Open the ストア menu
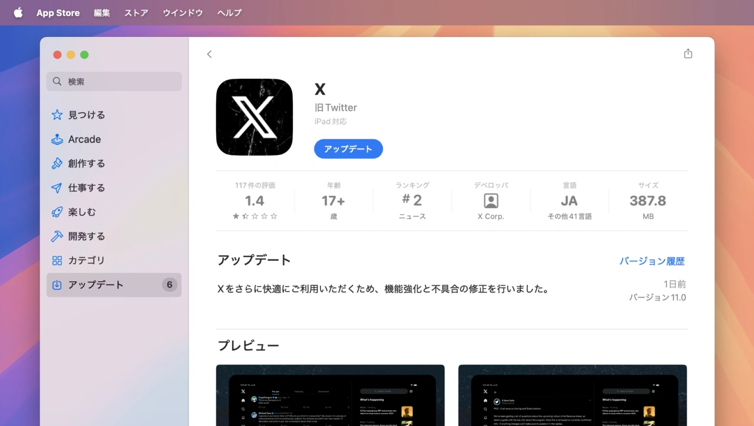 [136, 13]
